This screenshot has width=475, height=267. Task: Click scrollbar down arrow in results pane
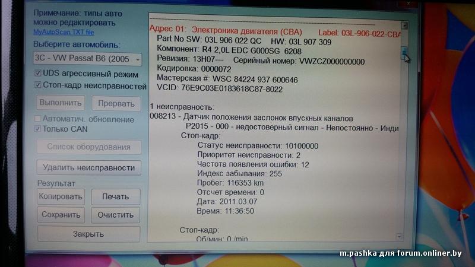point(399,237)
